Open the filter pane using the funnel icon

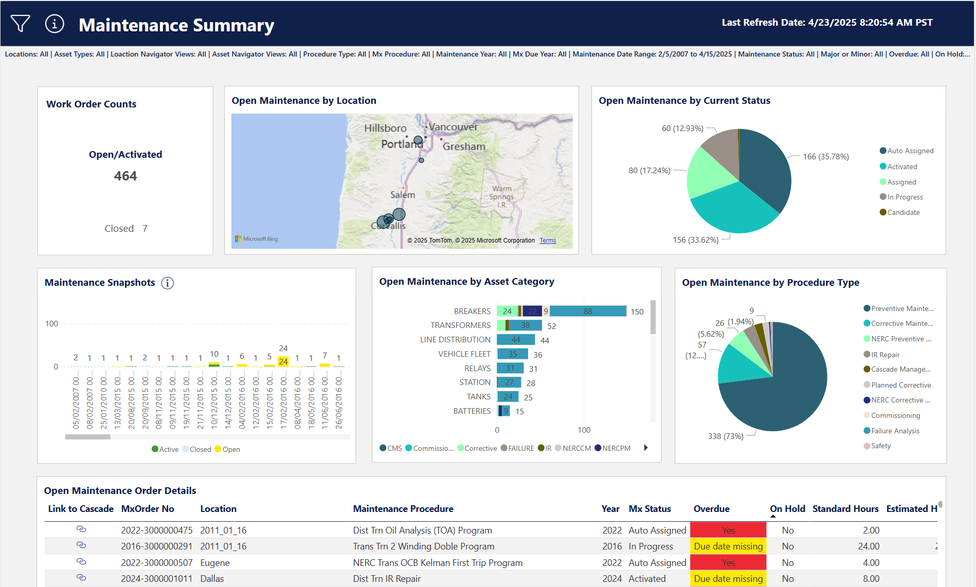[20, 23]
